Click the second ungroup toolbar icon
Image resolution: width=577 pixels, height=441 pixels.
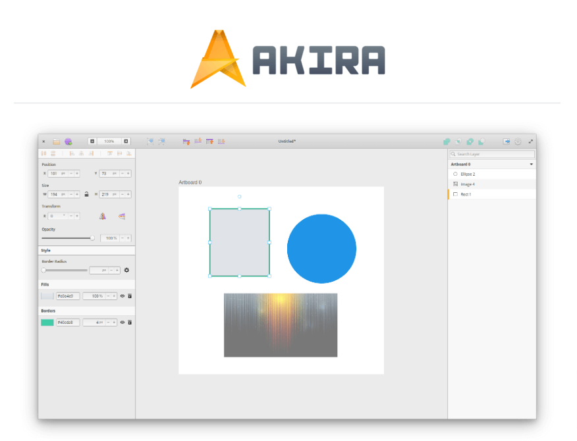point(162,142)
